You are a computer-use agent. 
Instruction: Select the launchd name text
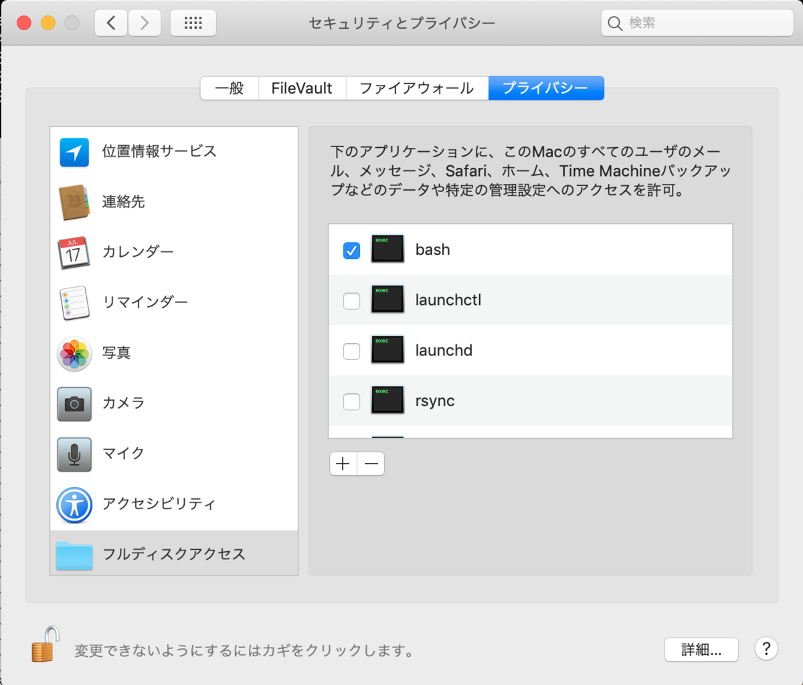coord(444,350)
